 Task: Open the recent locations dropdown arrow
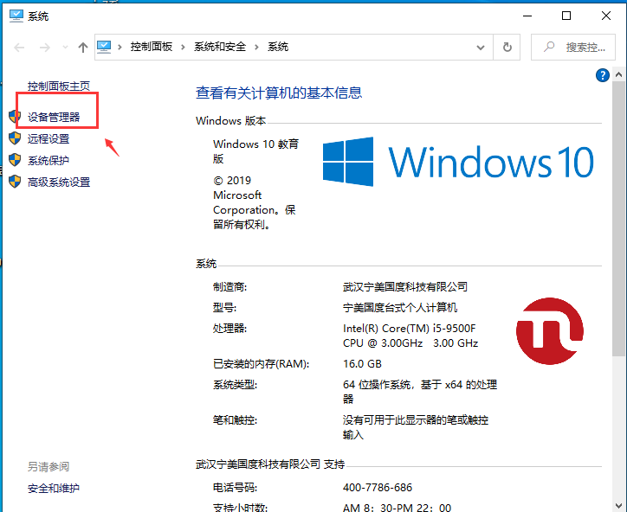[65, 48]
